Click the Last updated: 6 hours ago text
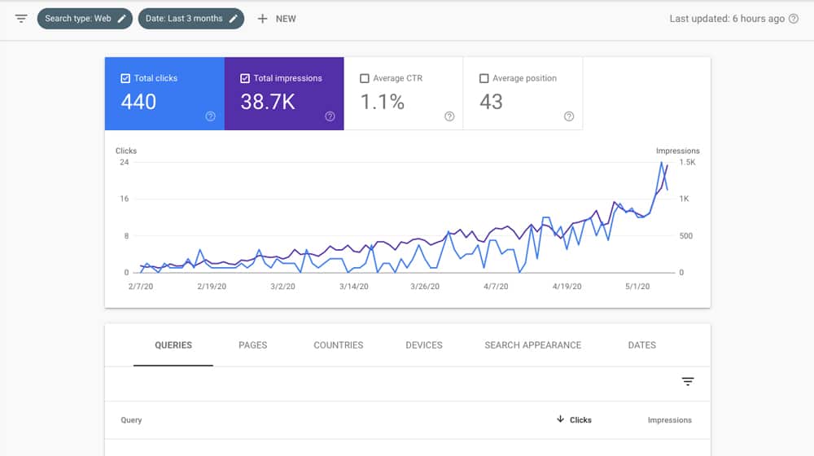The height and width of the screenshot is (456, 814). (727, 19)
